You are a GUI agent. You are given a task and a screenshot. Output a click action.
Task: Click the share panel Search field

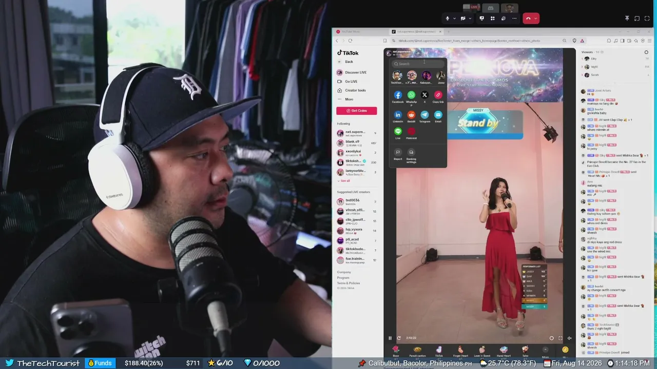418,64
